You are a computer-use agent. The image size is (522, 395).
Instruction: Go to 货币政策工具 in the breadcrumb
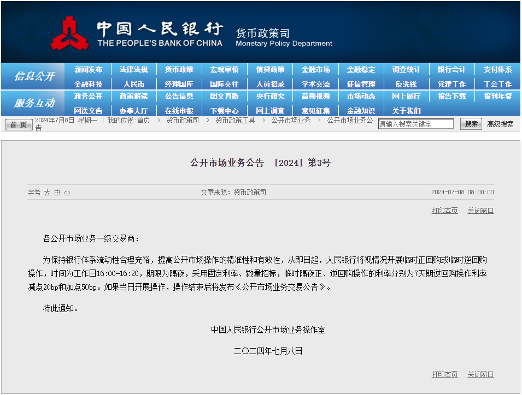tap(235, 121)
